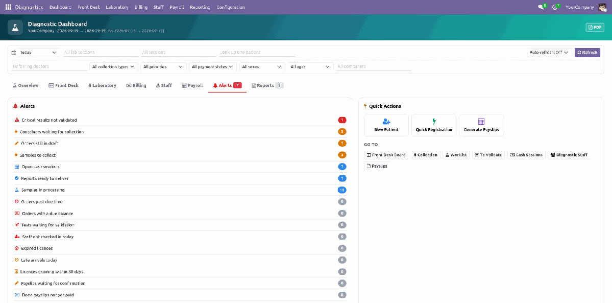
Task: Click the pencil icon for Orders in draft
Action: (x=17, y=143)
